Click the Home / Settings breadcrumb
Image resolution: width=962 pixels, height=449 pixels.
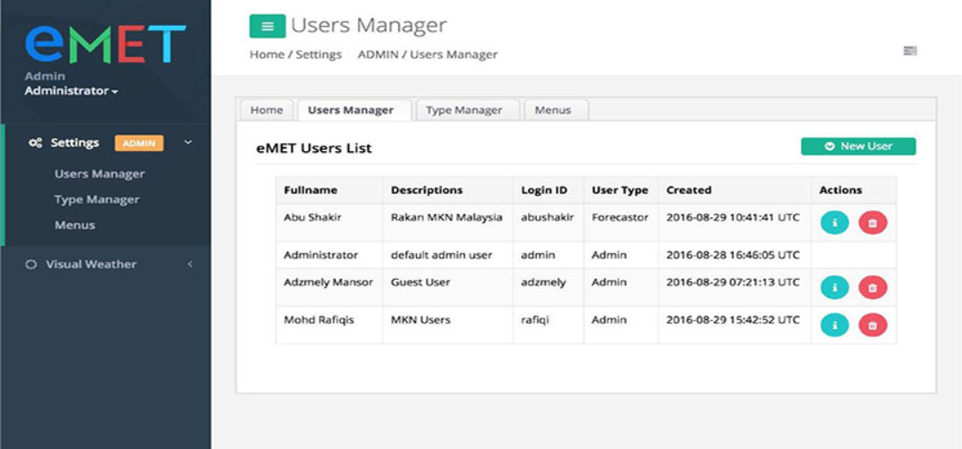tap(295, 55)
